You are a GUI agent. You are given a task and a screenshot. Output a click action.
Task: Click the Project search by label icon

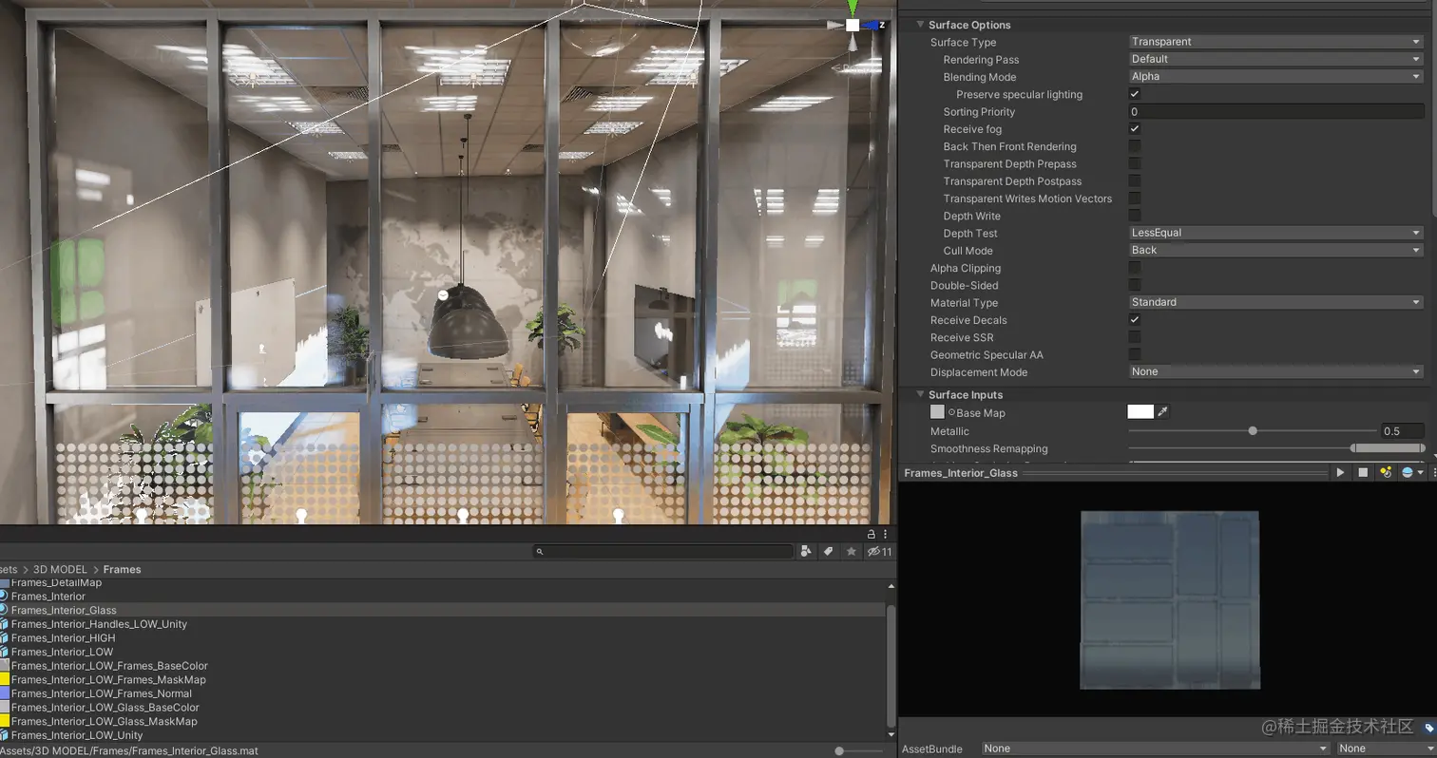(x=829, y=551)
